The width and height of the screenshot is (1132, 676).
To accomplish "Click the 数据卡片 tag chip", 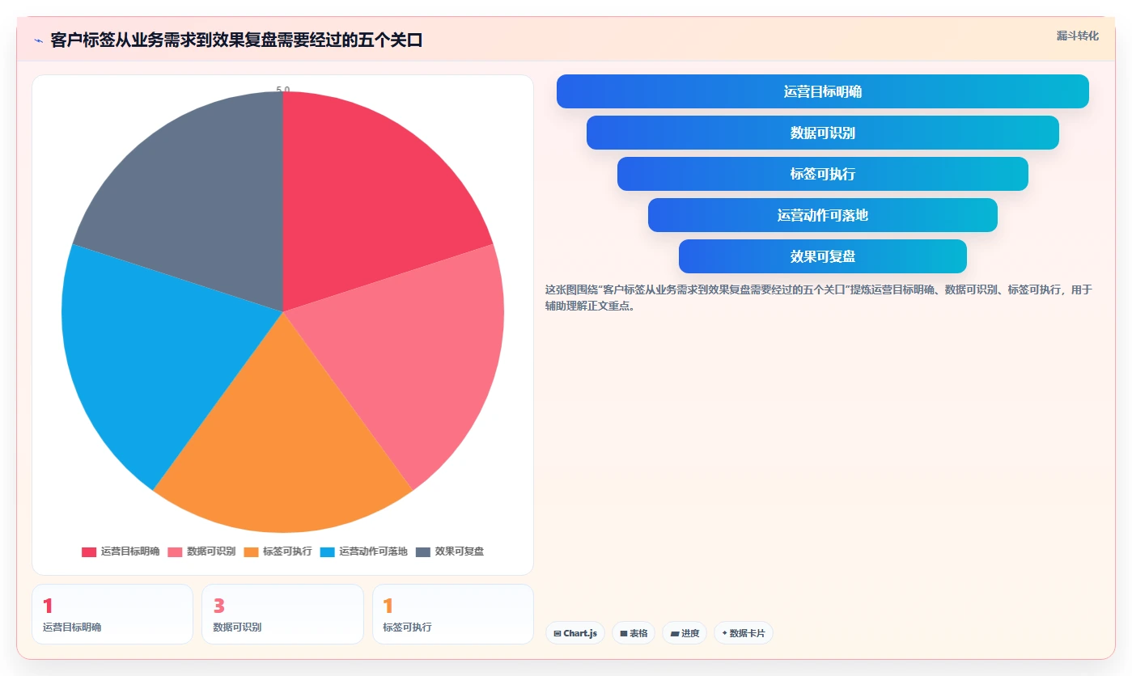I will pos(744,633).
